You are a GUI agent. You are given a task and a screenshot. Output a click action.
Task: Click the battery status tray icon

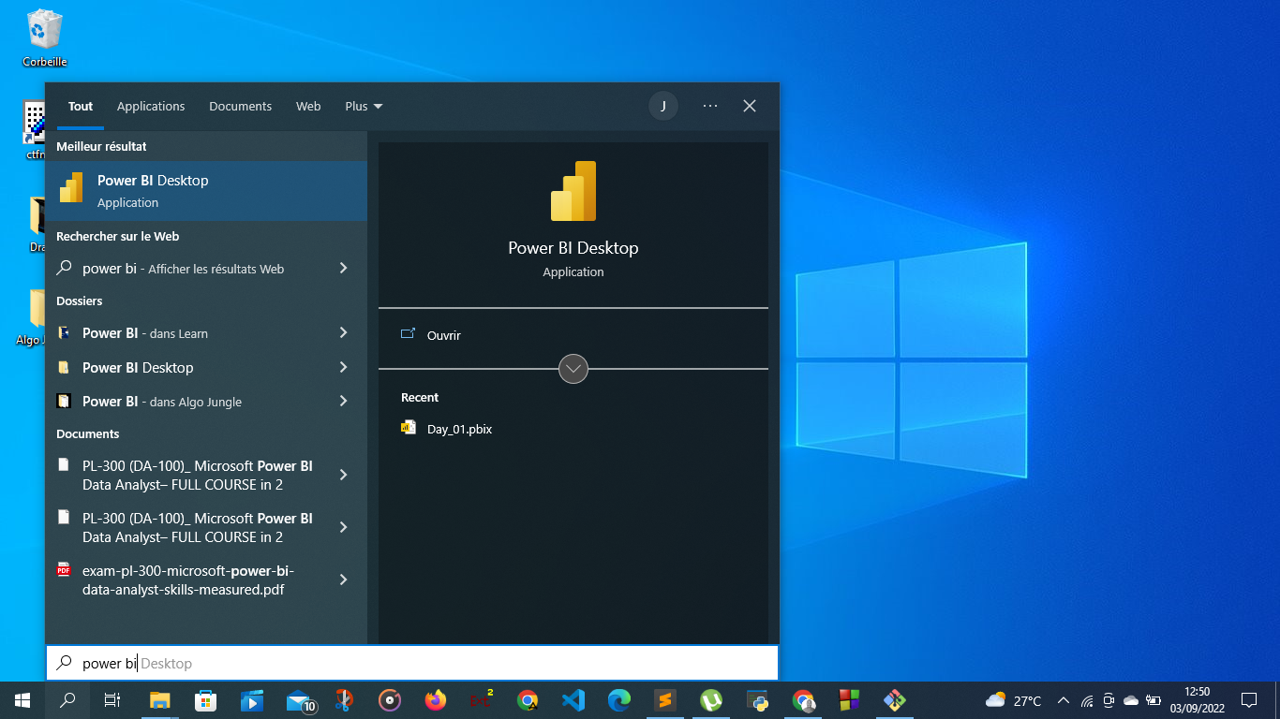pyautogui.click(x=1153, y=700)
